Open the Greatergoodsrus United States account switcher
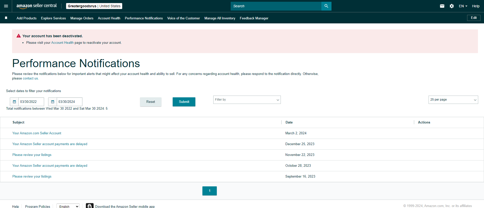Viewport: 484px width, 208px height. click(x=94, y=6)
